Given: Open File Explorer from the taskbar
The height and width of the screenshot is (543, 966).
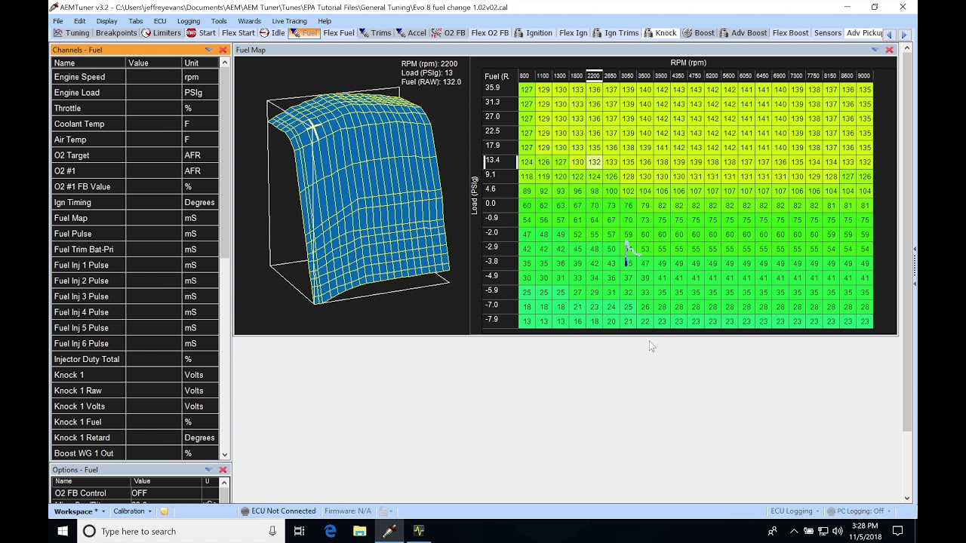Looking at the screenshot, I should 359,531.
